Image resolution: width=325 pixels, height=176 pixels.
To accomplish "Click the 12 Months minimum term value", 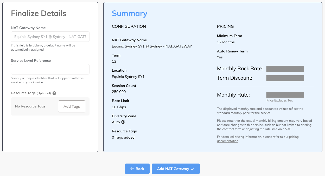I will tap(226, 42).
